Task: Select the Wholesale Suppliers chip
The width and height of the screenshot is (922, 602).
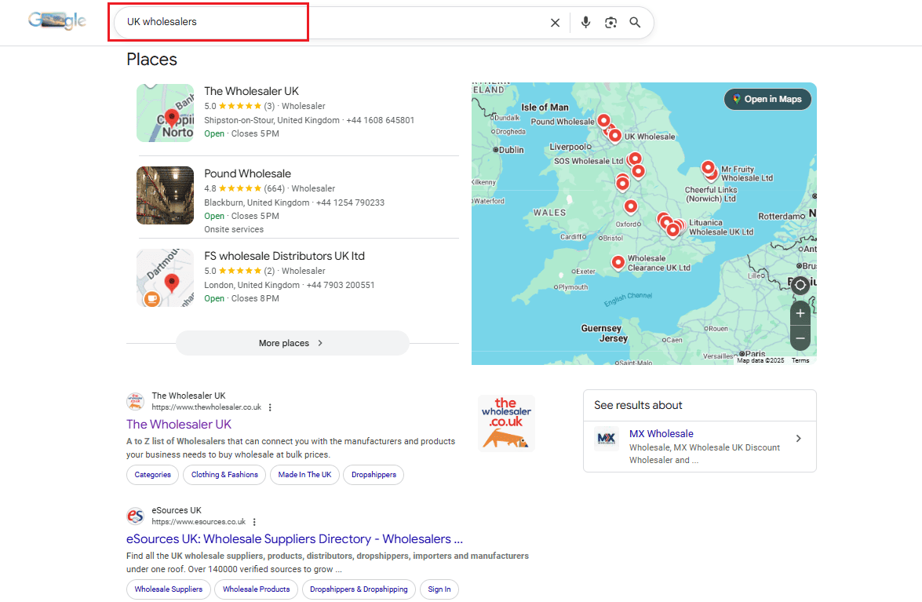Action: 168,589
